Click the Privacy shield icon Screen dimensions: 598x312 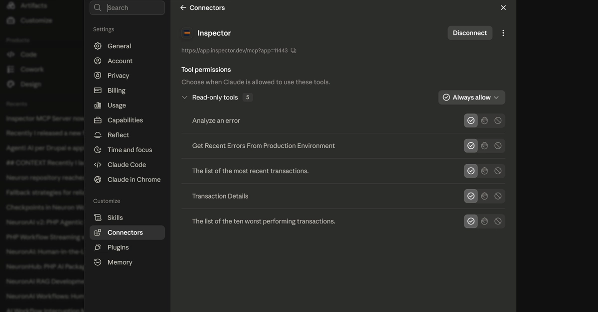click(x=98, y=76)
